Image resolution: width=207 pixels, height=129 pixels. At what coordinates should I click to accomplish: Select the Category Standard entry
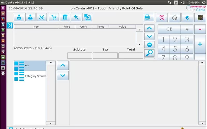coord(30,76)
